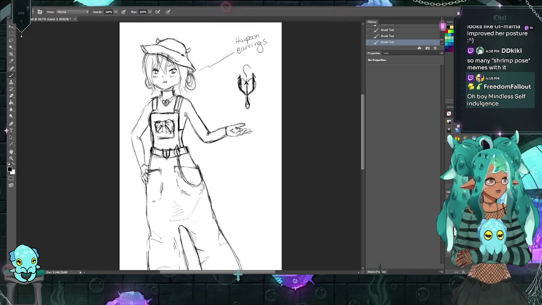Viewport: 542px width, 305px height.
Task: Select the Clone Stamp tool
Action: pyautogui.click(x=11, y=82)
